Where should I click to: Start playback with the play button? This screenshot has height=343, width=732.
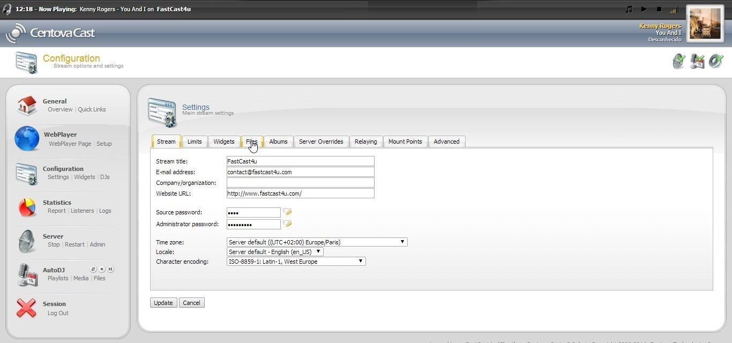tap(644, 9)
